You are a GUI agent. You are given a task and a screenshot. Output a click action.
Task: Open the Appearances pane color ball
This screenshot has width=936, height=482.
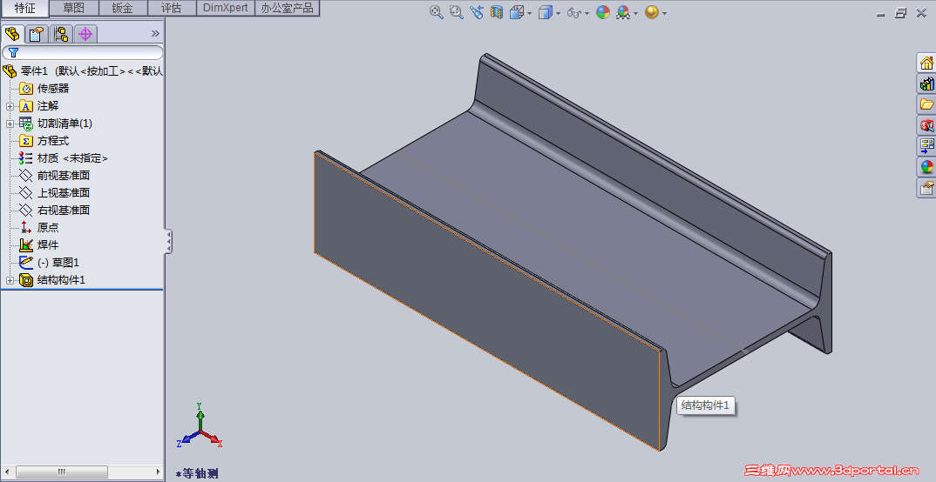(926, 167)
